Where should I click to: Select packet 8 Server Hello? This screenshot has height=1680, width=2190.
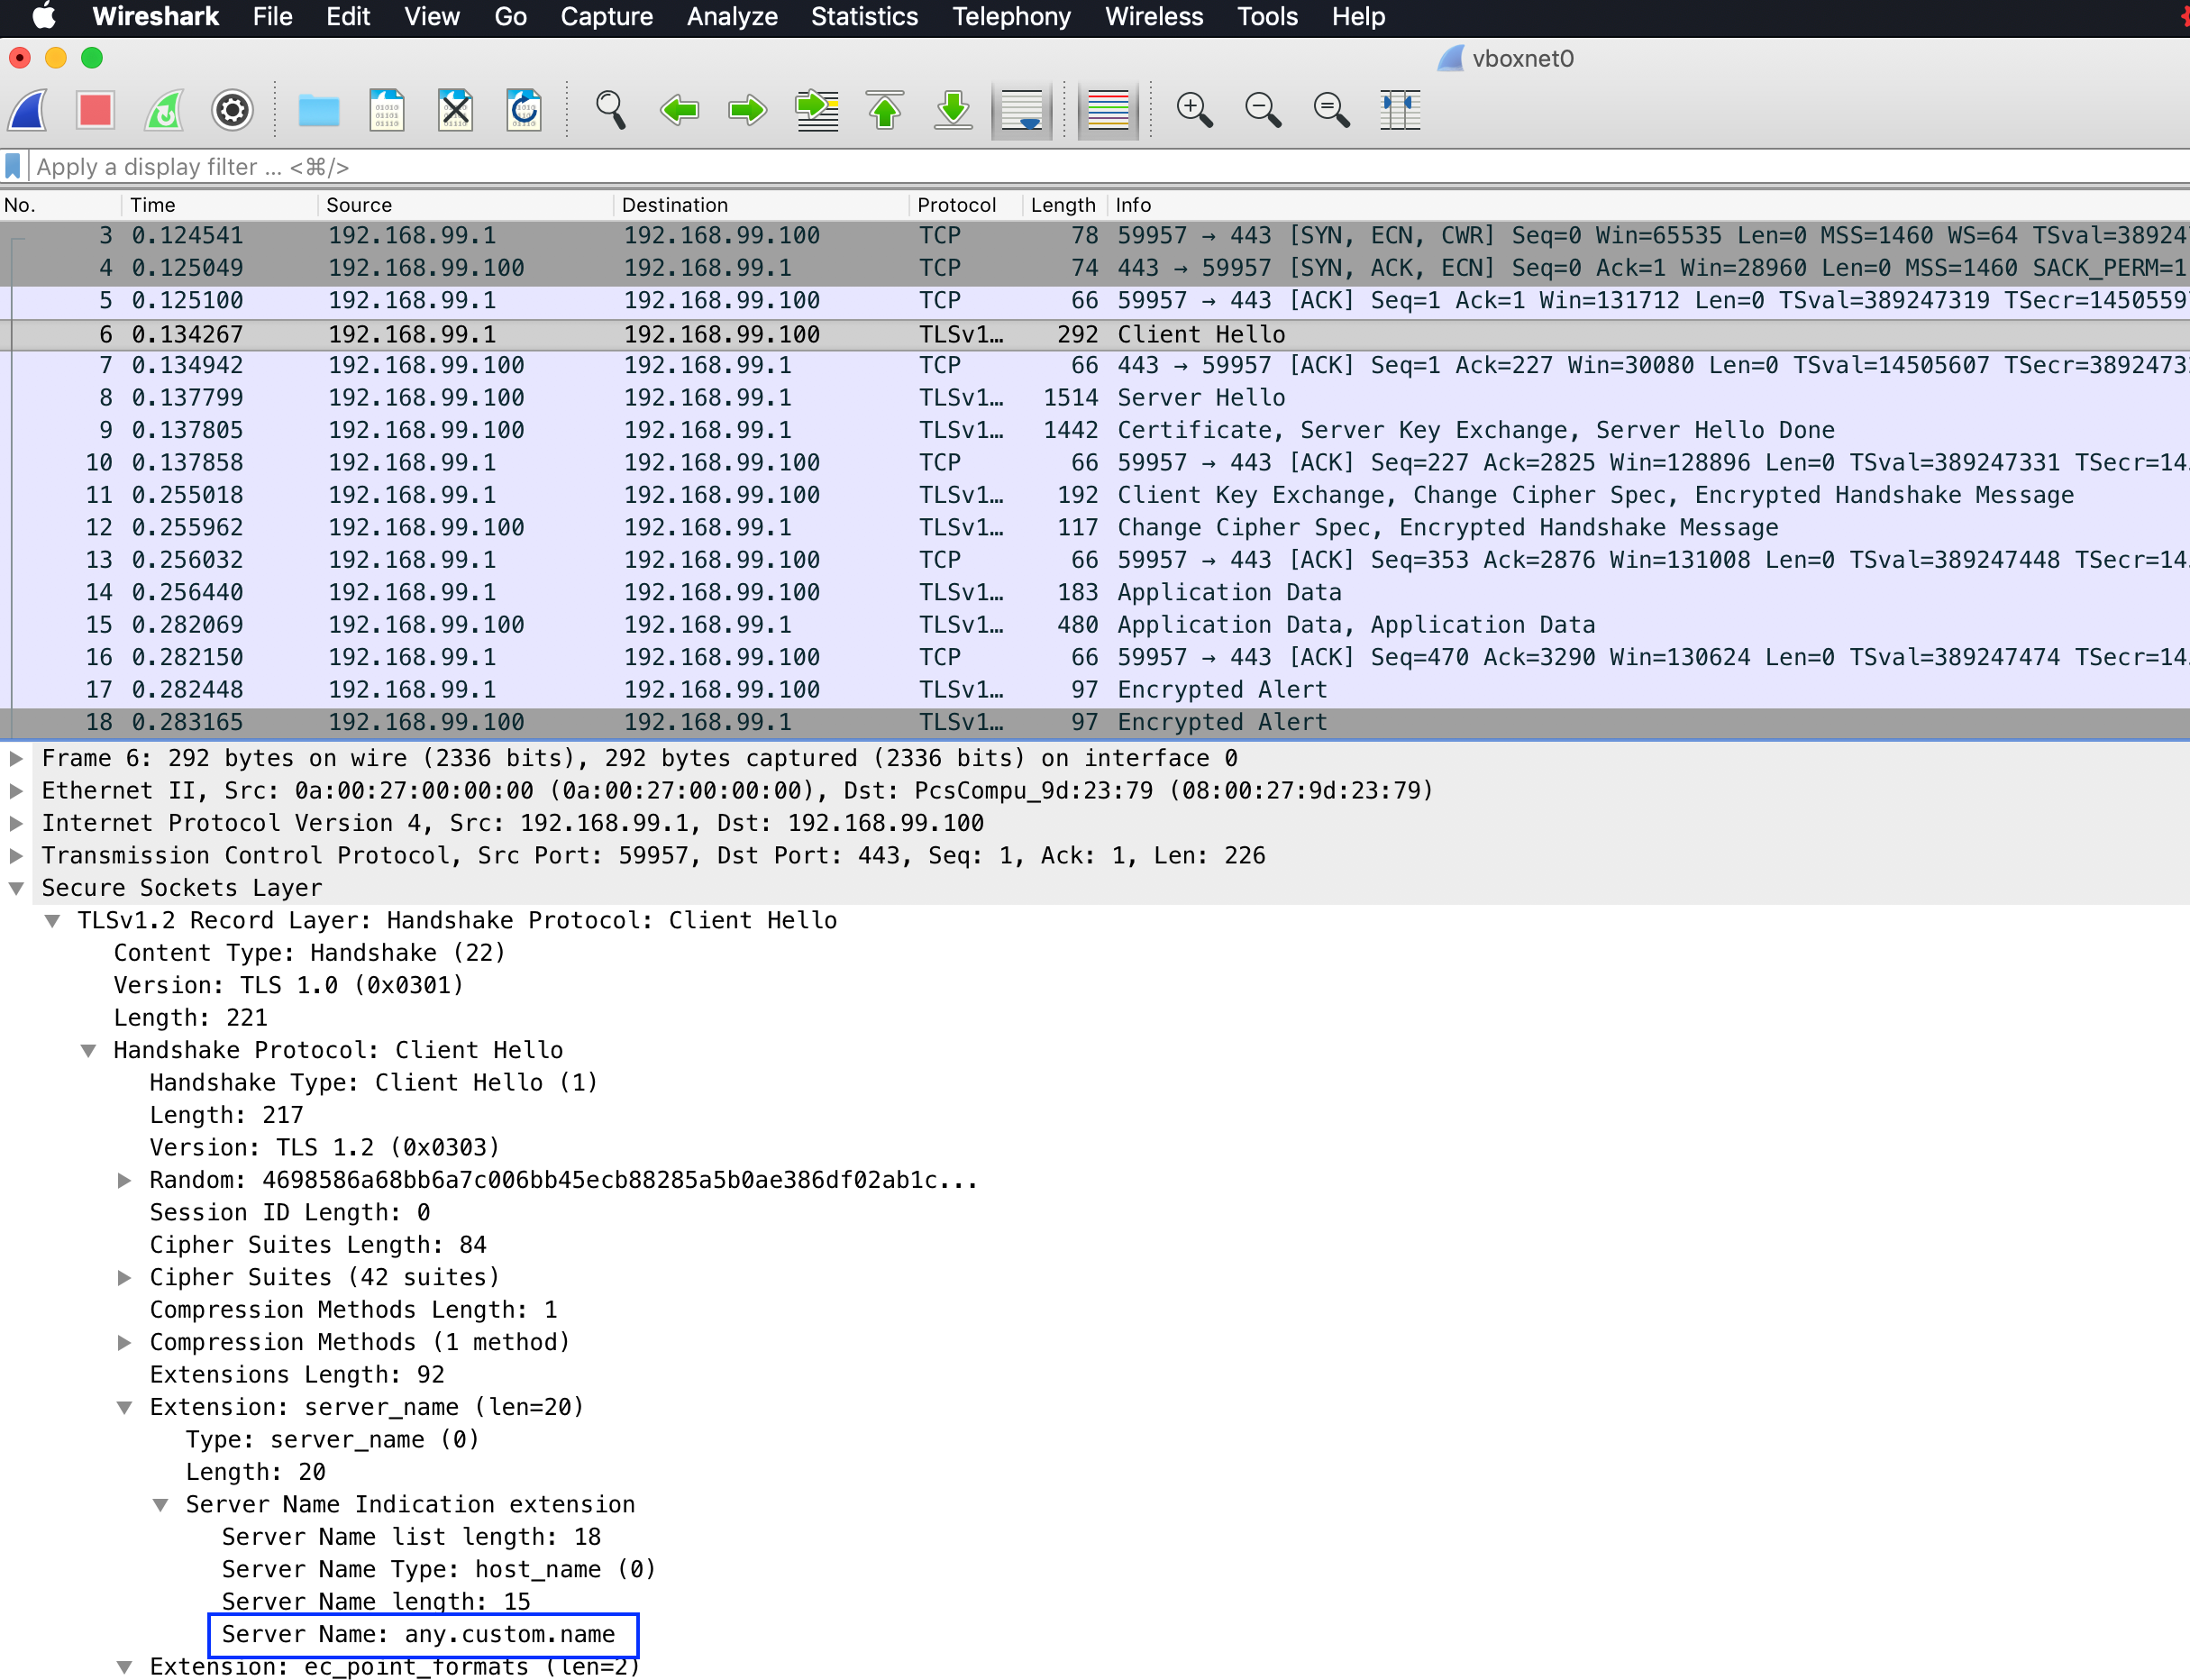pos(1095,398)
